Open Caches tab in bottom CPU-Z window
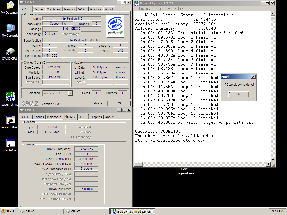The width and height of the screenshot is (287, 215). tap(39, 117)
